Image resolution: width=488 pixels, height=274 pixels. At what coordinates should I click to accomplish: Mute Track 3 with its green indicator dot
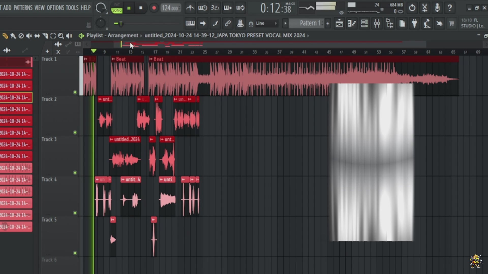tap(75, 173)
